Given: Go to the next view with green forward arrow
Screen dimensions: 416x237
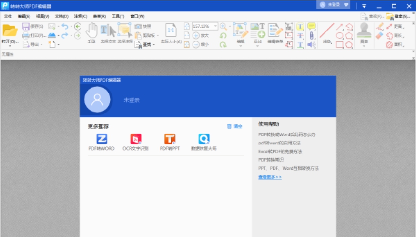Looking at the screenshot, I should pyautogui.click(x=78, y=35).
